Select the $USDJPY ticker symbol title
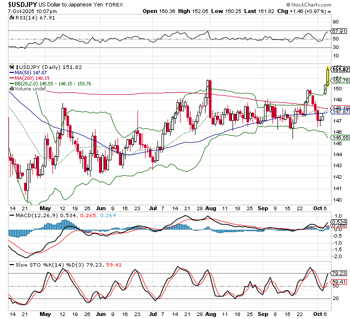 (x=21, y=3)
